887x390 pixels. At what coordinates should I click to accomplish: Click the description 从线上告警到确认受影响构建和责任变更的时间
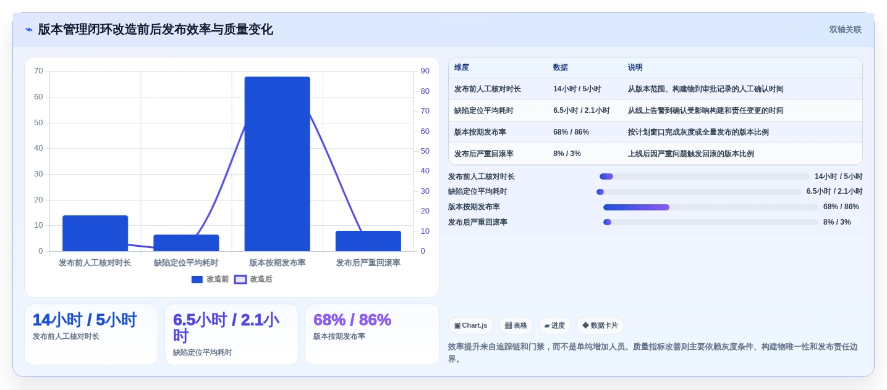(706, 110)
